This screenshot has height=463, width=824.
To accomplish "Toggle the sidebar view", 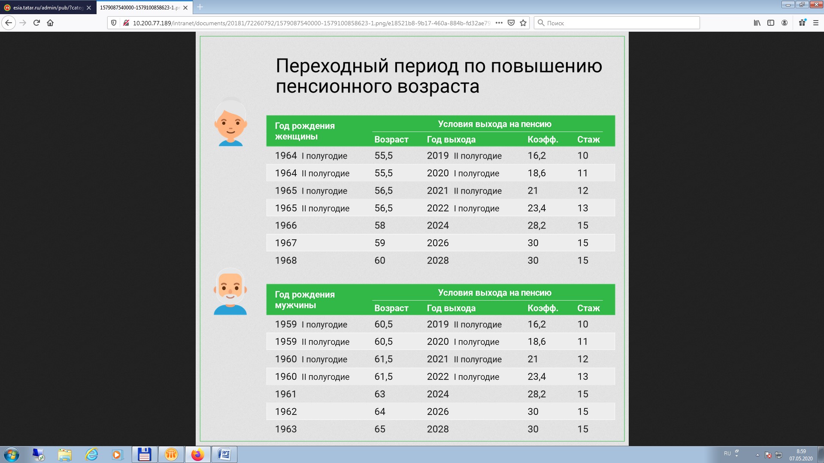I will (771, 23).
